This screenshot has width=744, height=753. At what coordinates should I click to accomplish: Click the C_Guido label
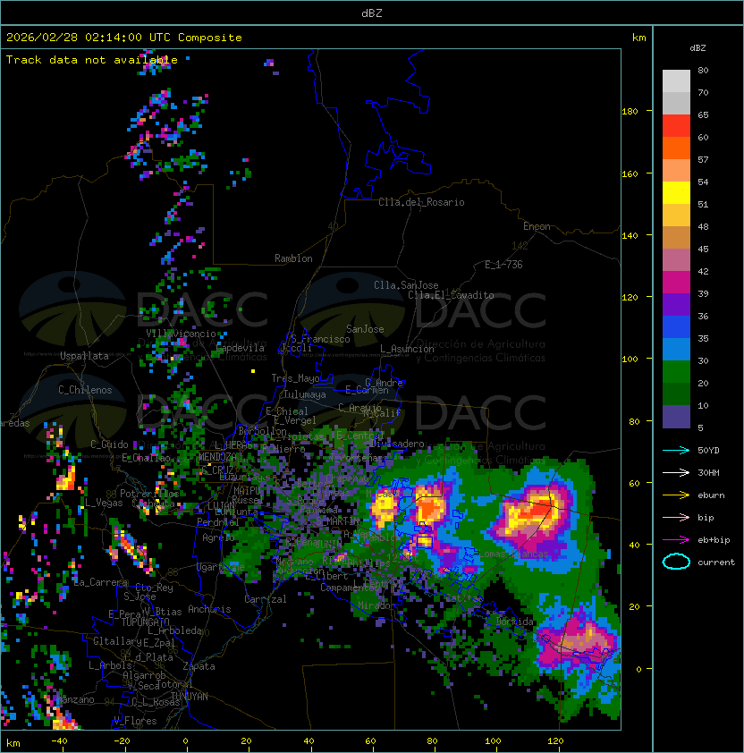(x=109, y=444)
